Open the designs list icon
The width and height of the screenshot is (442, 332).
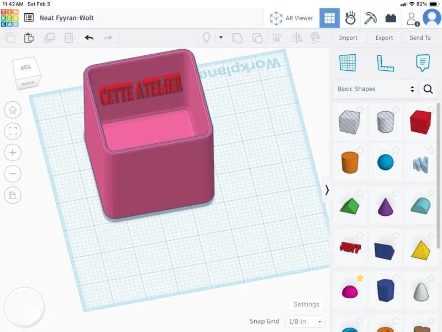[29, 18]
